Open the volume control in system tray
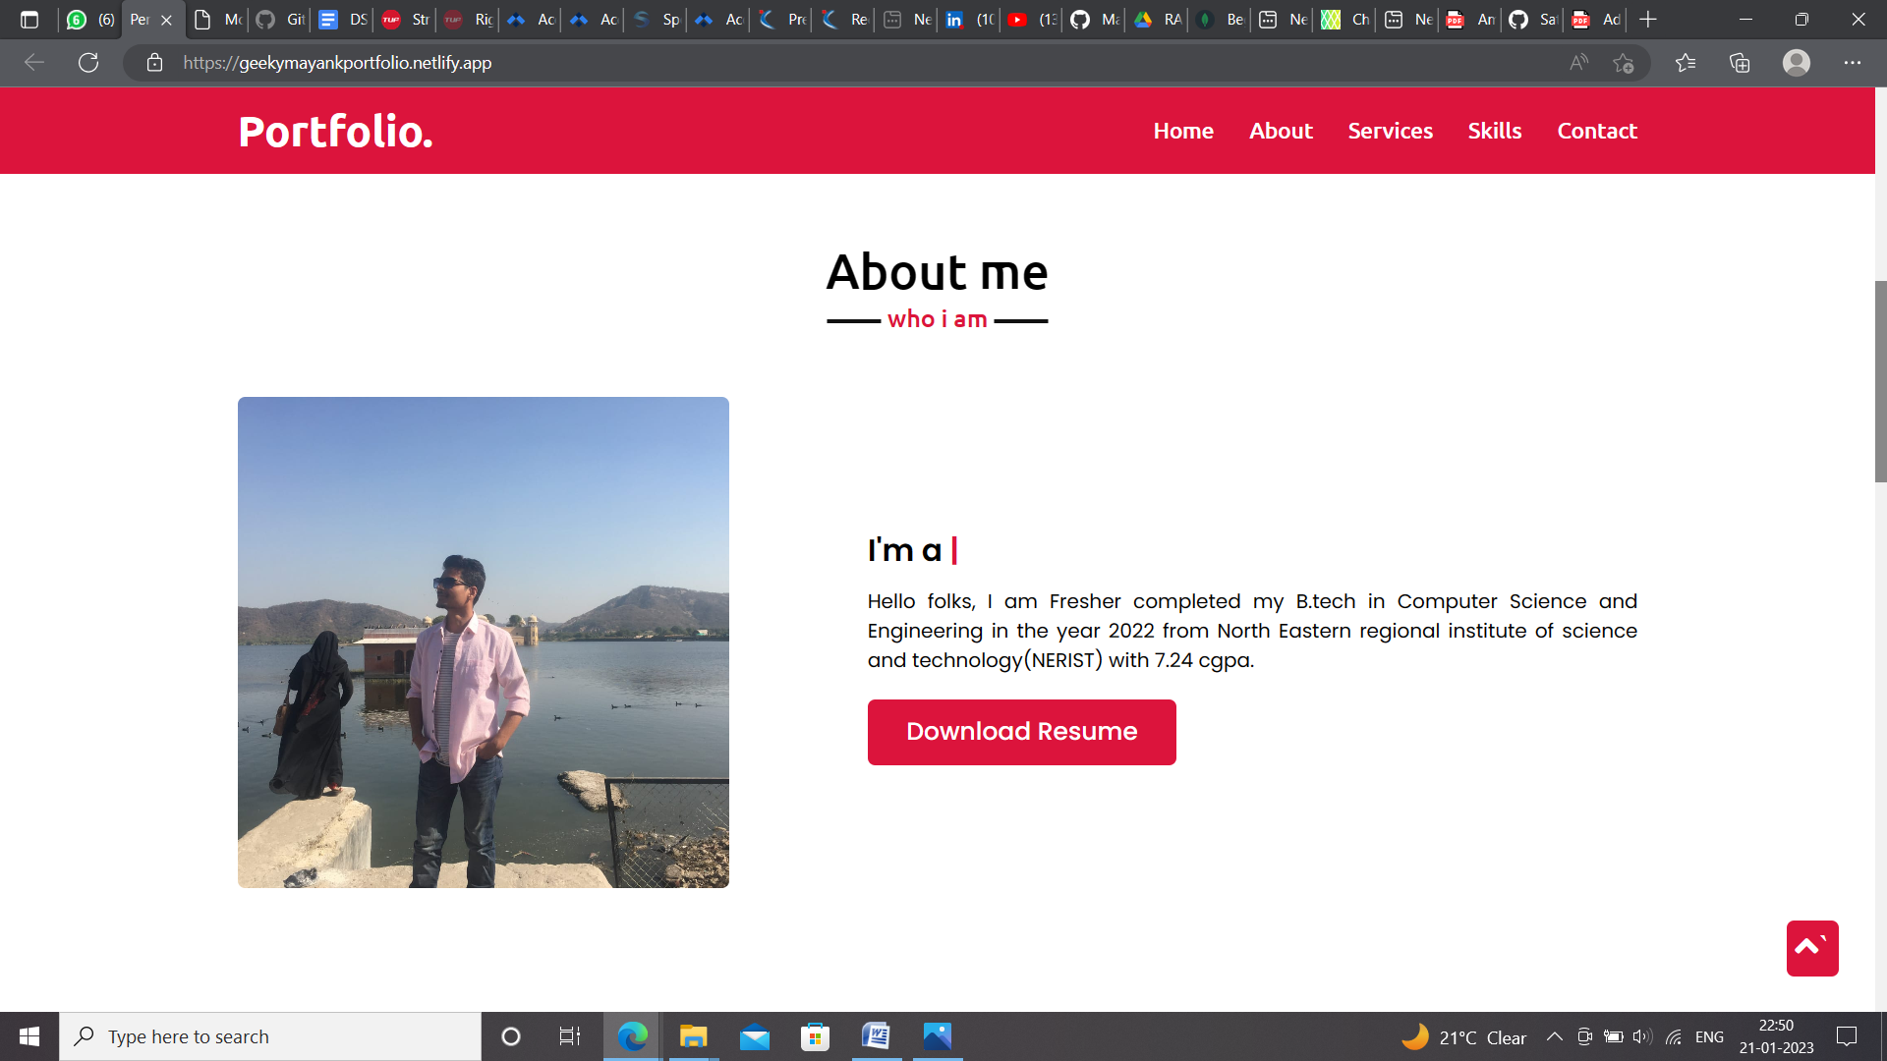 click(1642, 1036)
